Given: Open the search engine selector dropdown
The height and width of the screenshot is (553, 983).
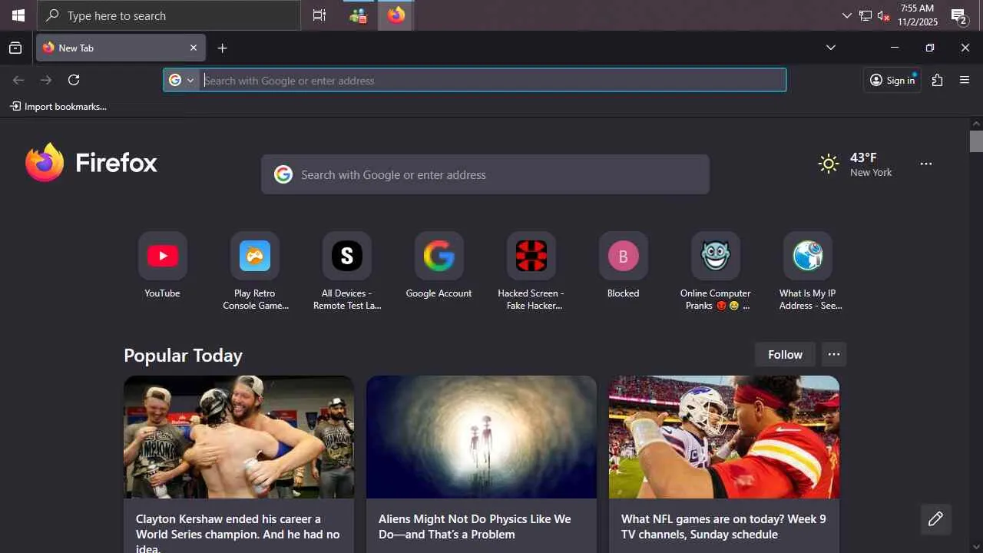Looking at the screenshot, I should tap(181, 80).
